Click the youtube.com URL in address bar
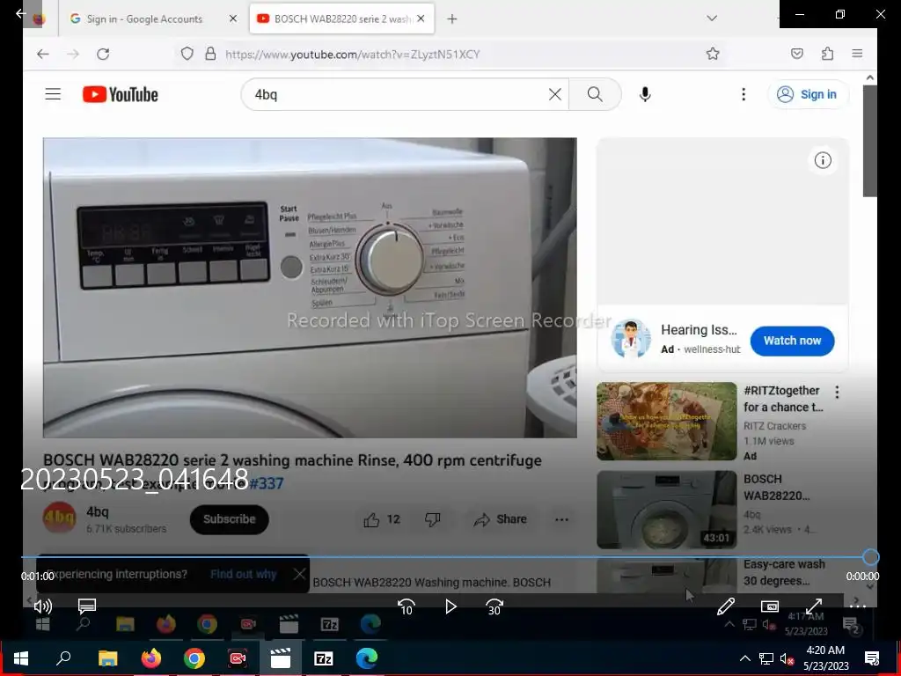901x676 pixels. (x=352, y=55)
